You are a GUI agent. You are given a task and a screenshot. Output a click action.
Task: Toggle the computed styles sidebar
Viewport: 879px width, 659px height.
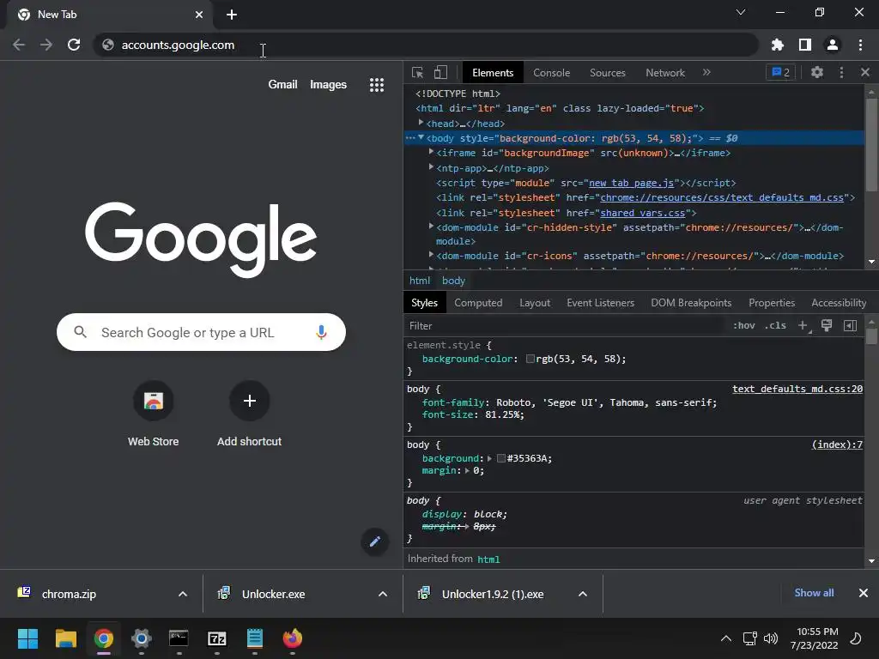pyautogui.click(x=850, y=325)
